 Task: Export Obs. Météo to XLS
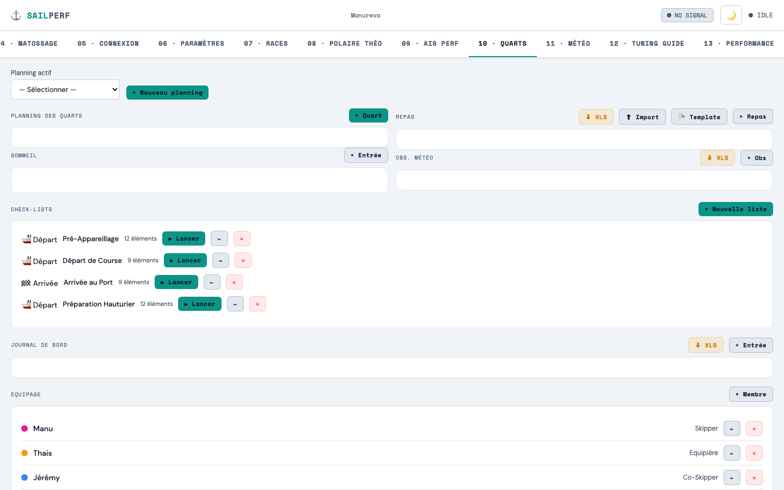pos(718,157)
